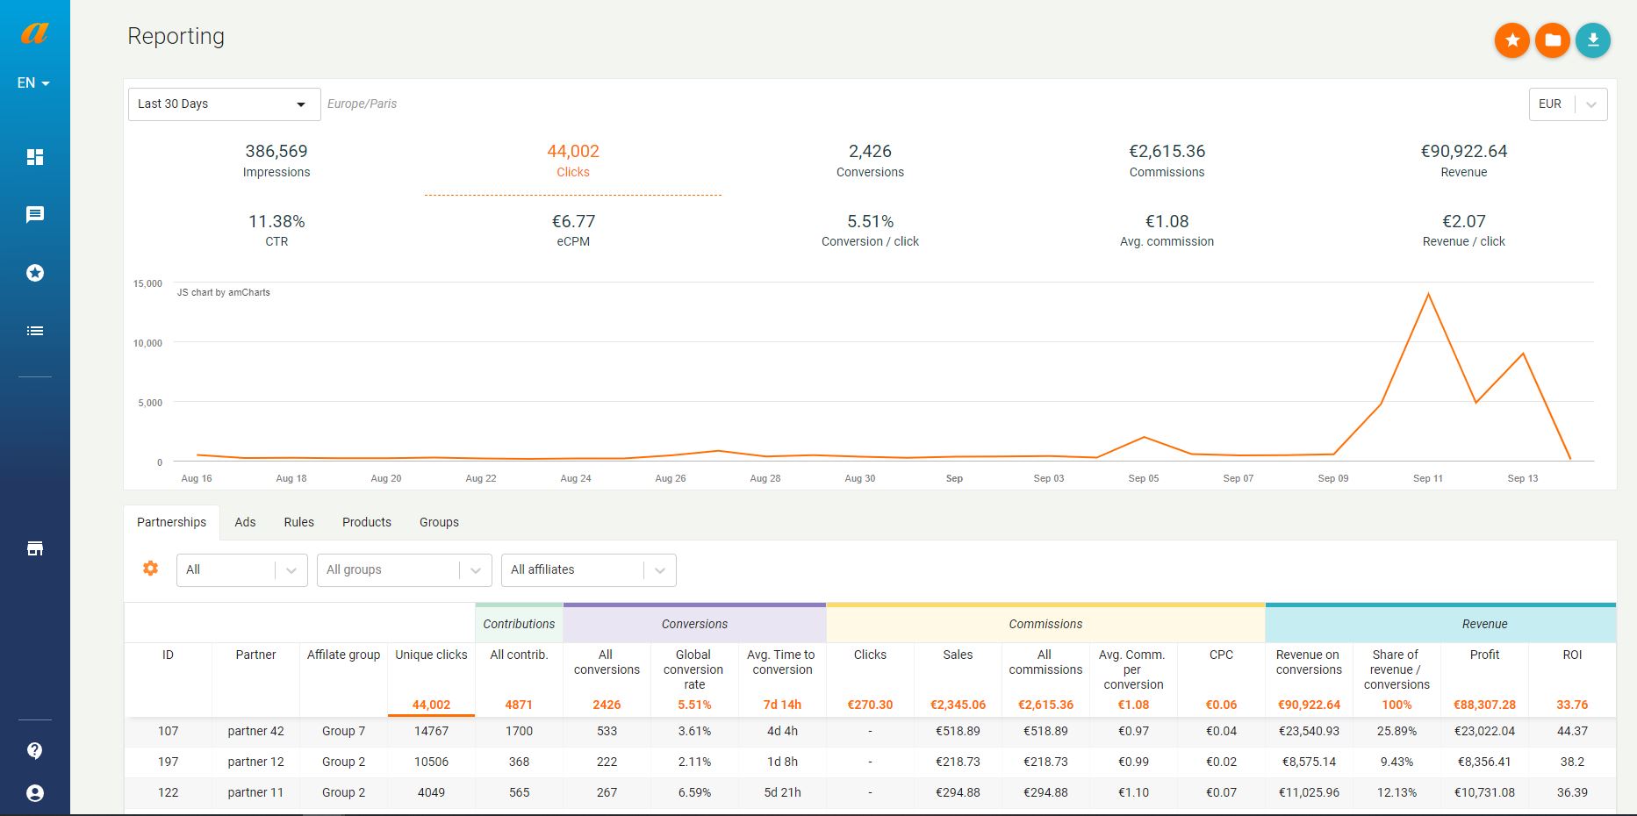Click the star circle sidebar icon

(x=35, y=273)
